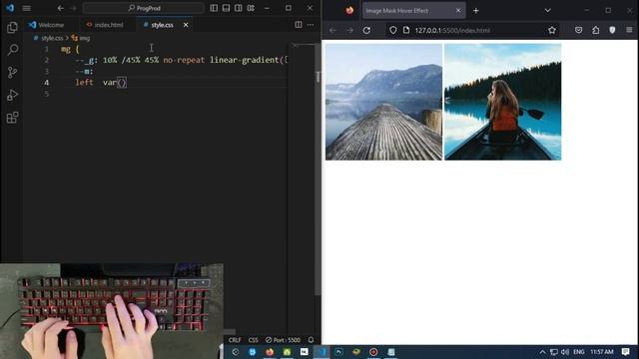Open the VS Code hamburger menu
Screen dimensions: 639x359
[x=27, y=8]
